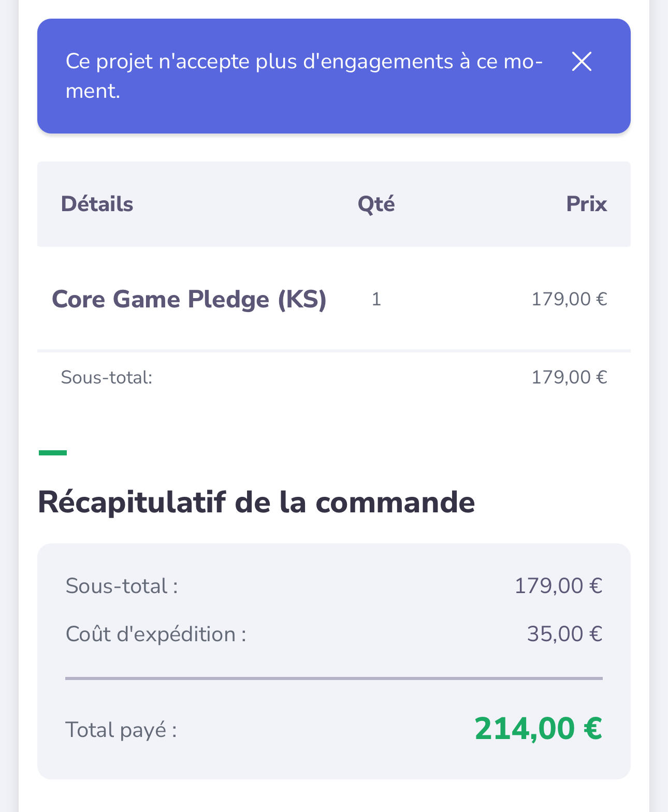The image size is (668, 812).
Task: Click the separator line under the pledge row
Action: 333,351
